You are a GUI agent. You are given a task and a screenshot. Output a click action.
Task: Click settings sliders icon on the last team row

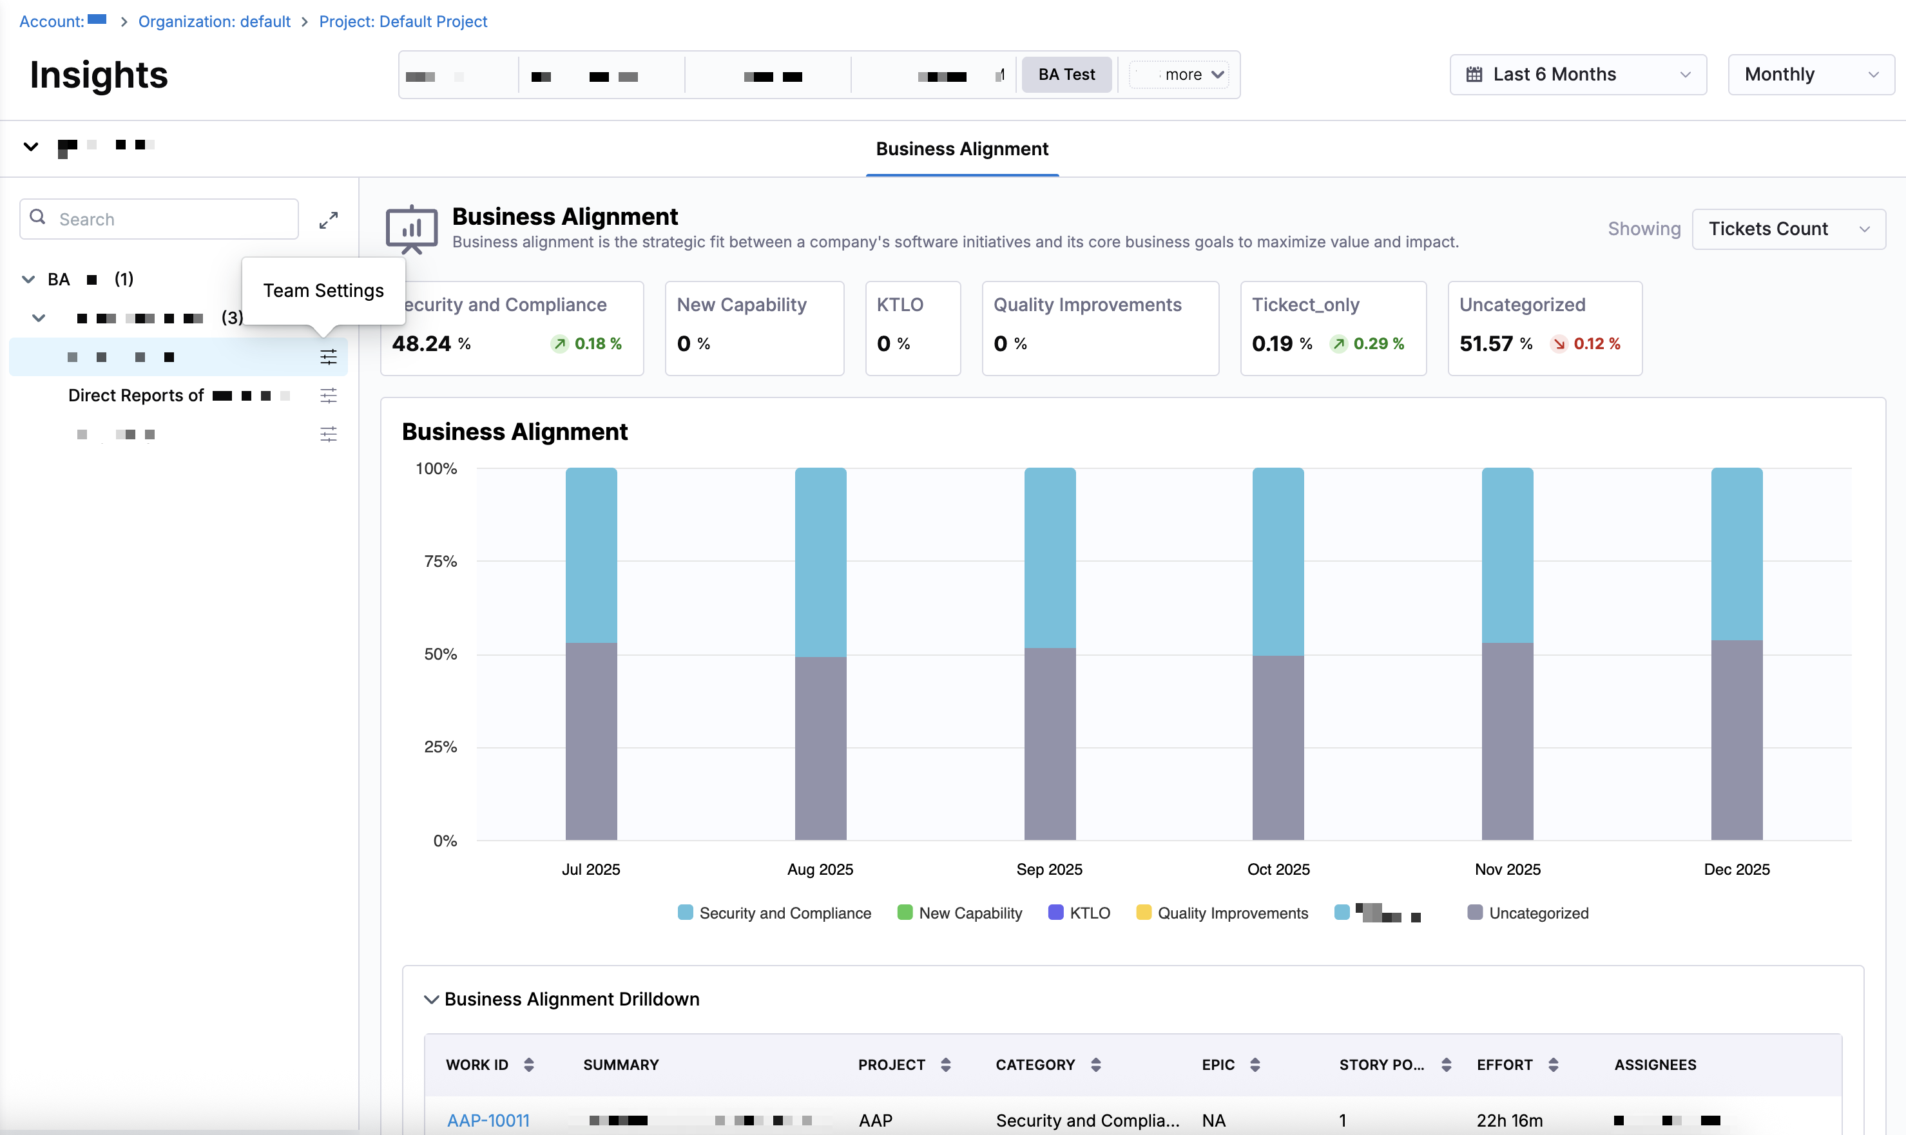pyautogui.click(x=328, y=434)
